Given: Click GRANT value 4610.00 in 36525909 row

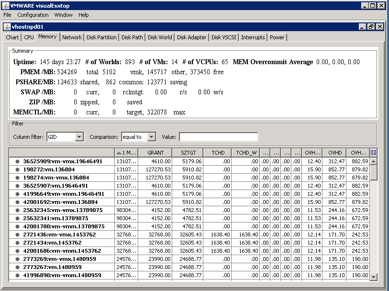Looking at the screenshot, I should (x=161, y=161).
